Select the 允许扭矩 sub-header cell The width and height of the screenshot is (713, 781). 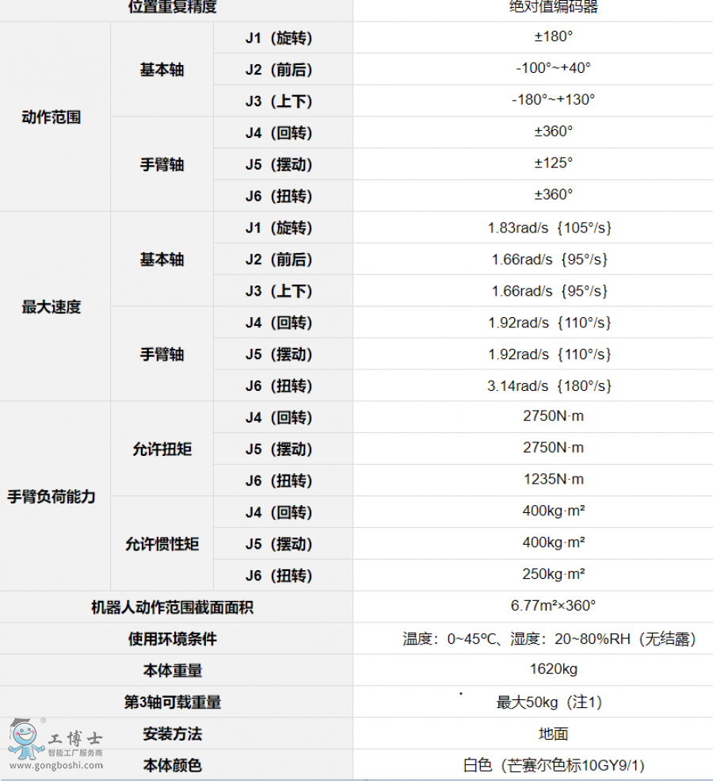click(162, 450)
